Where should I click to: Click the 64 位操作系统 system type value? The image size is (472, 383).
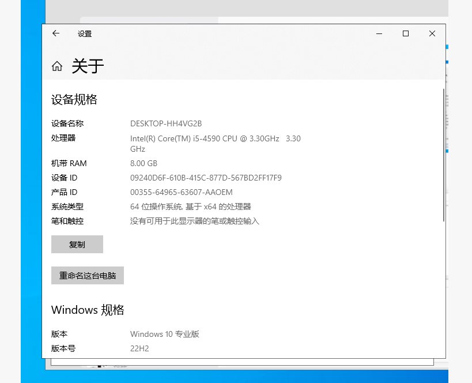pos(191,206)
